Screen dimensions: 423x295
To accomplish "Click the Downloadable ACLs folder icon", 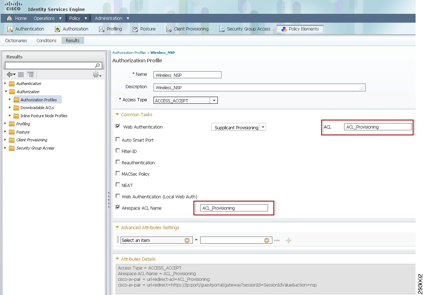I will pos(17,108).
